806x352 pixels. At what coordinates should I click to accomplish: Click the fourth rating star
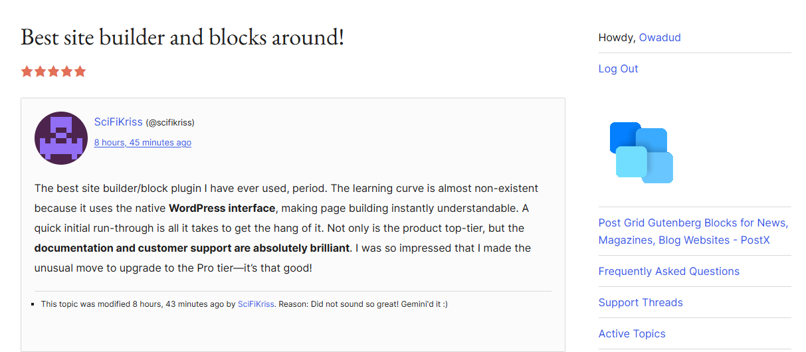(x=67, y=71)
